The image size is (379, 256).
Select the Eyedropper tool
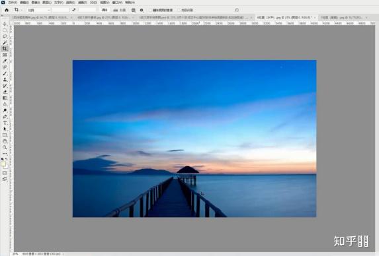tap(5, 61)
